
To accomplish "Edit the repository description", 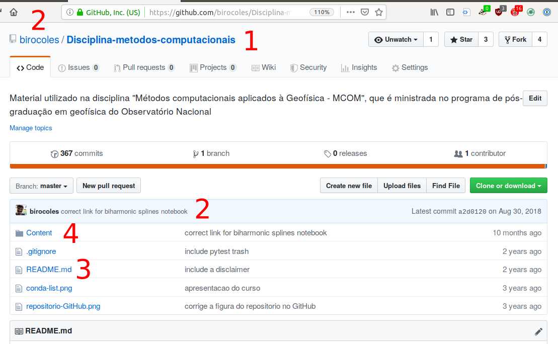I will point(535,99).
